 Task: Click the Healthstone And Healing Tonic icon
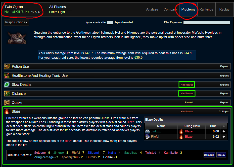[7, 75]
